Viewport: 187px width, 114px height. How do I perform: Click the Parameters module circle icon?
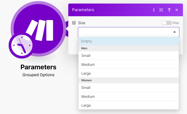38,29
